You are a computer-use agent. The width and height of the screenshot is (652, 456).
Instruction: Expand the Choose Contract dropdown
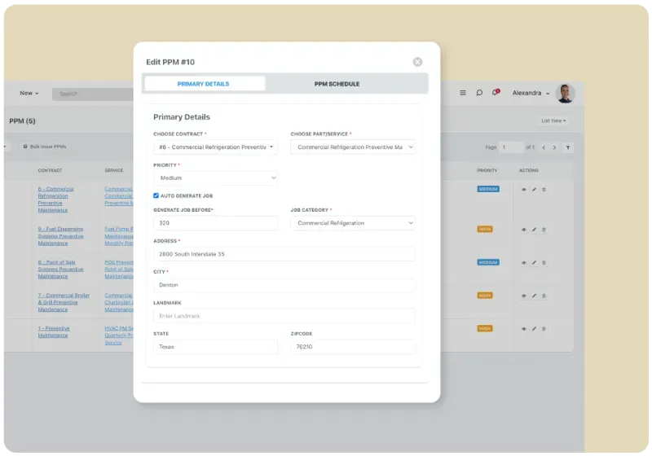[x=215, y=147]
